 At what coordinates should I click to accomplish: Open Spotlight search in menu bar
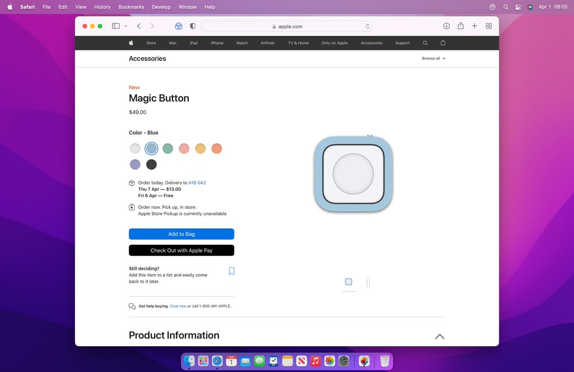click(506, 7)
